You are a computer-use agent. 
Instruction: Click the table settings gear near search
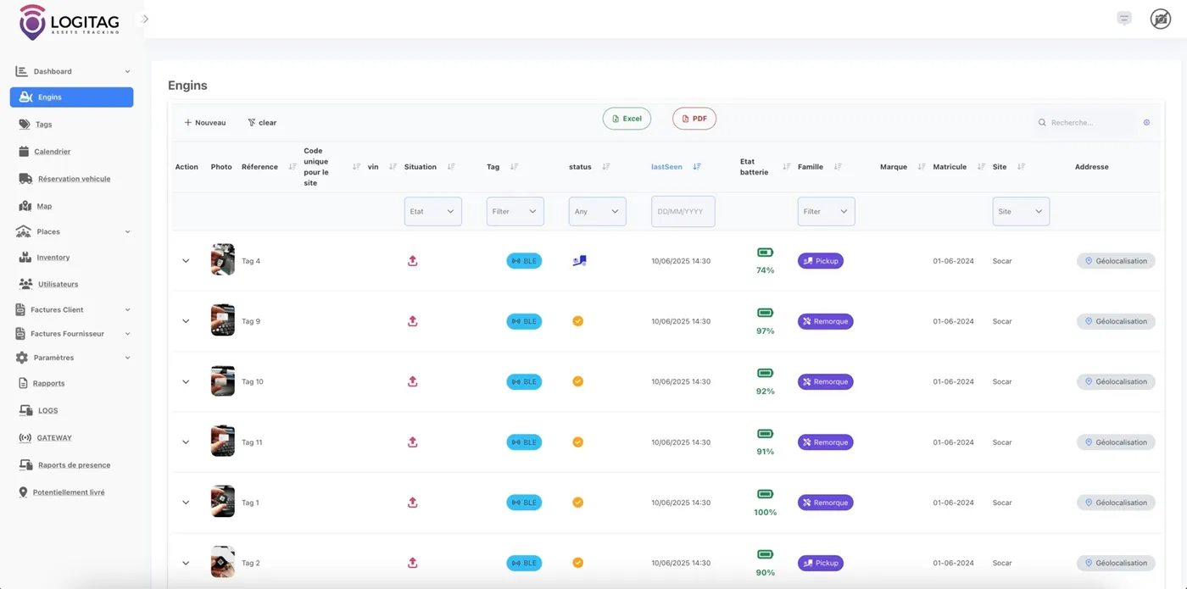point(1146,123)
